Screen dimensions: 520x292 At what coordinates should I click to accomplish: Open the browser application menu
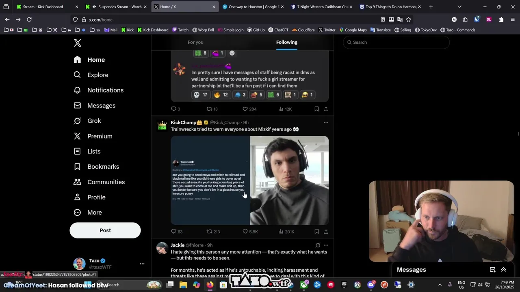point(512,19)
